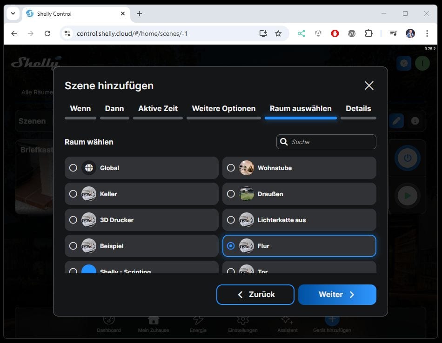Viewport: 442px width, 343px height.
Task: Select the Keller radio button
Action: tap(73, 194)
